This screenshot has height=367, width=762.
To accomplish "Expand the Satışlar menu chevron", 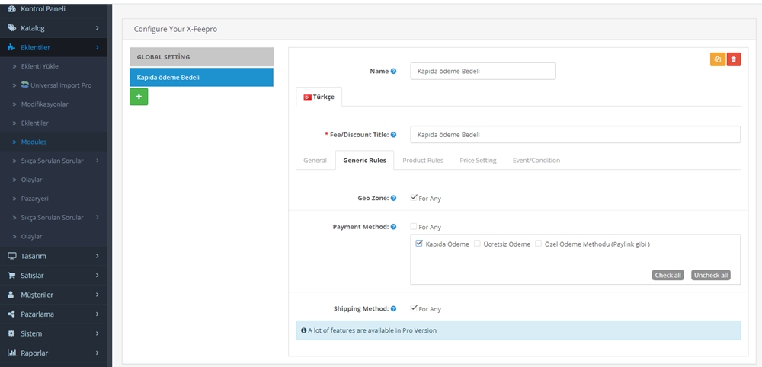I will (98, 276).
